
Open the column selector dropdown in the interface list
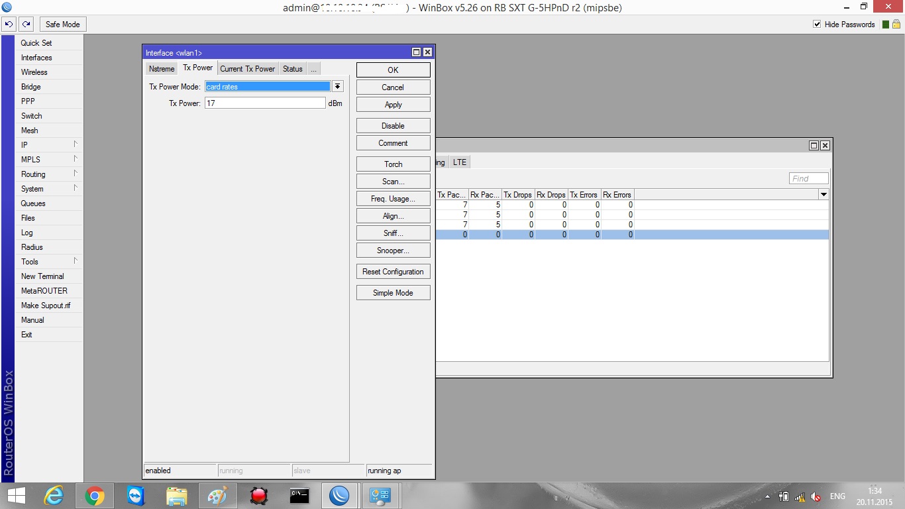[824, 195]
